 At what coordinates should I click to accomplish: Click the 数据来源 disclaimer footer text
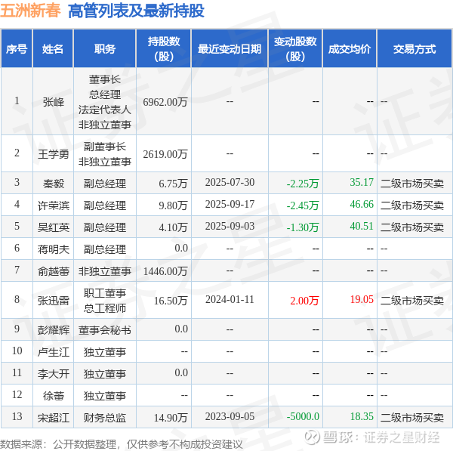[122, 444]
